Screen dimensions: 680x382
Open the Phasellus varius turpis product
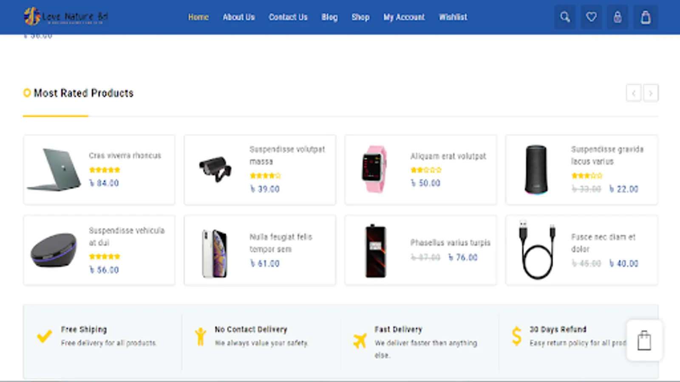(x=450, y=242)
